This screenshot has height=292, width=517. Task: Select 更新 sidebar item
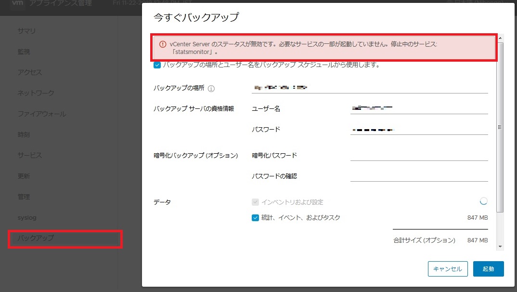point(24,176)
